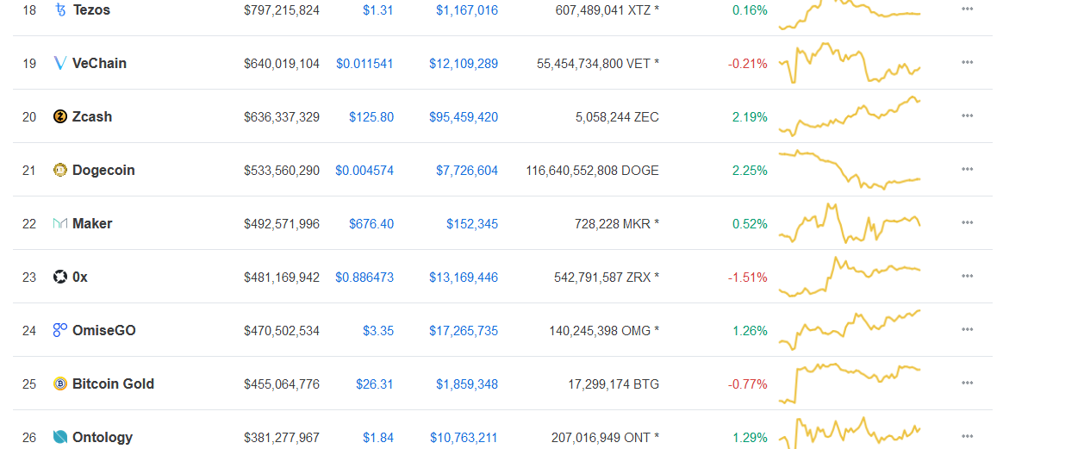Open the OmiseGO coin page link

104,330
